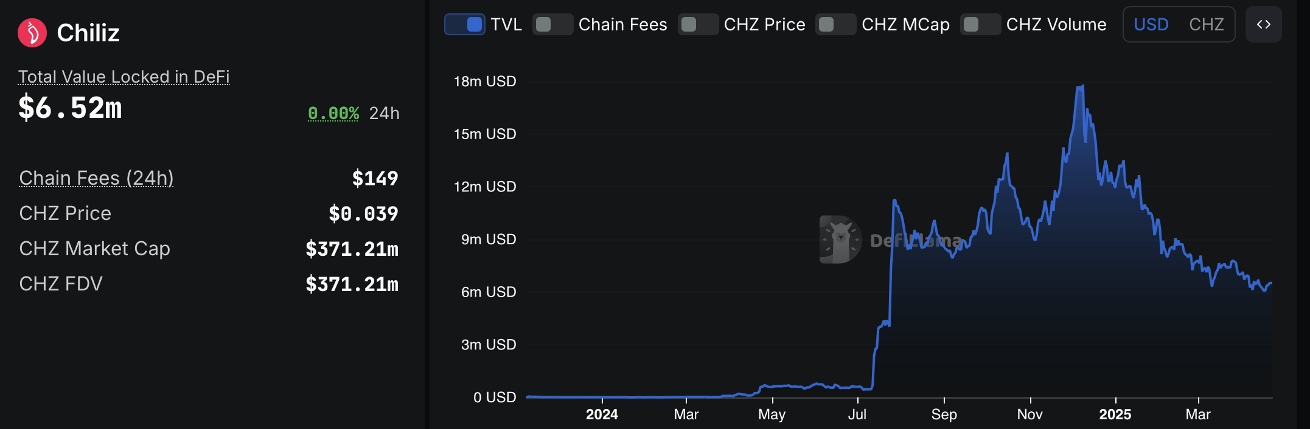Enable the CHZ Volume toggle
Viewport: 1310px width, 429px height.
[980, 24]
